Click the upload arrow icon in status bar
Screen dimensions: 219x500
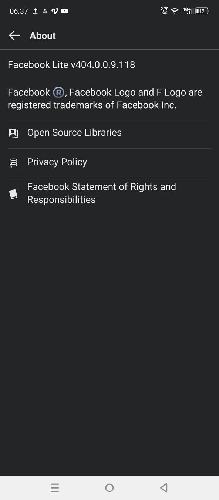pyautogui.click(x=35, y=11)
